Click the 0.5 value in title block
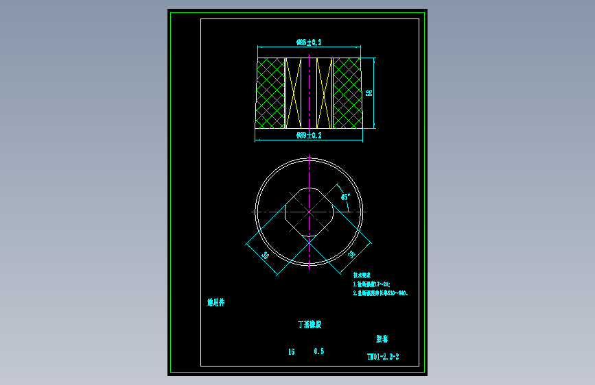The height and width of the screenshot is (385, 595). coord(319,351)
